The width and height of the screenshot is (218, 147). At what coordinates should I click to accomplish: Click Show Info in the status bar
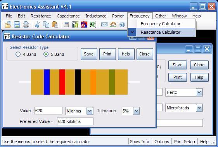pos(140,142)
